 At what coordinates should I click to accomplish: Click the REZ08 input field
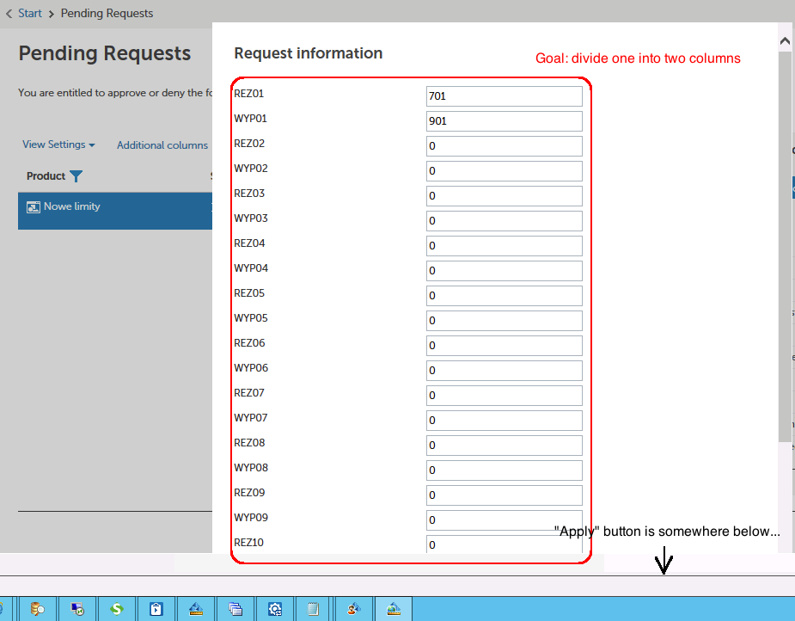504,445
